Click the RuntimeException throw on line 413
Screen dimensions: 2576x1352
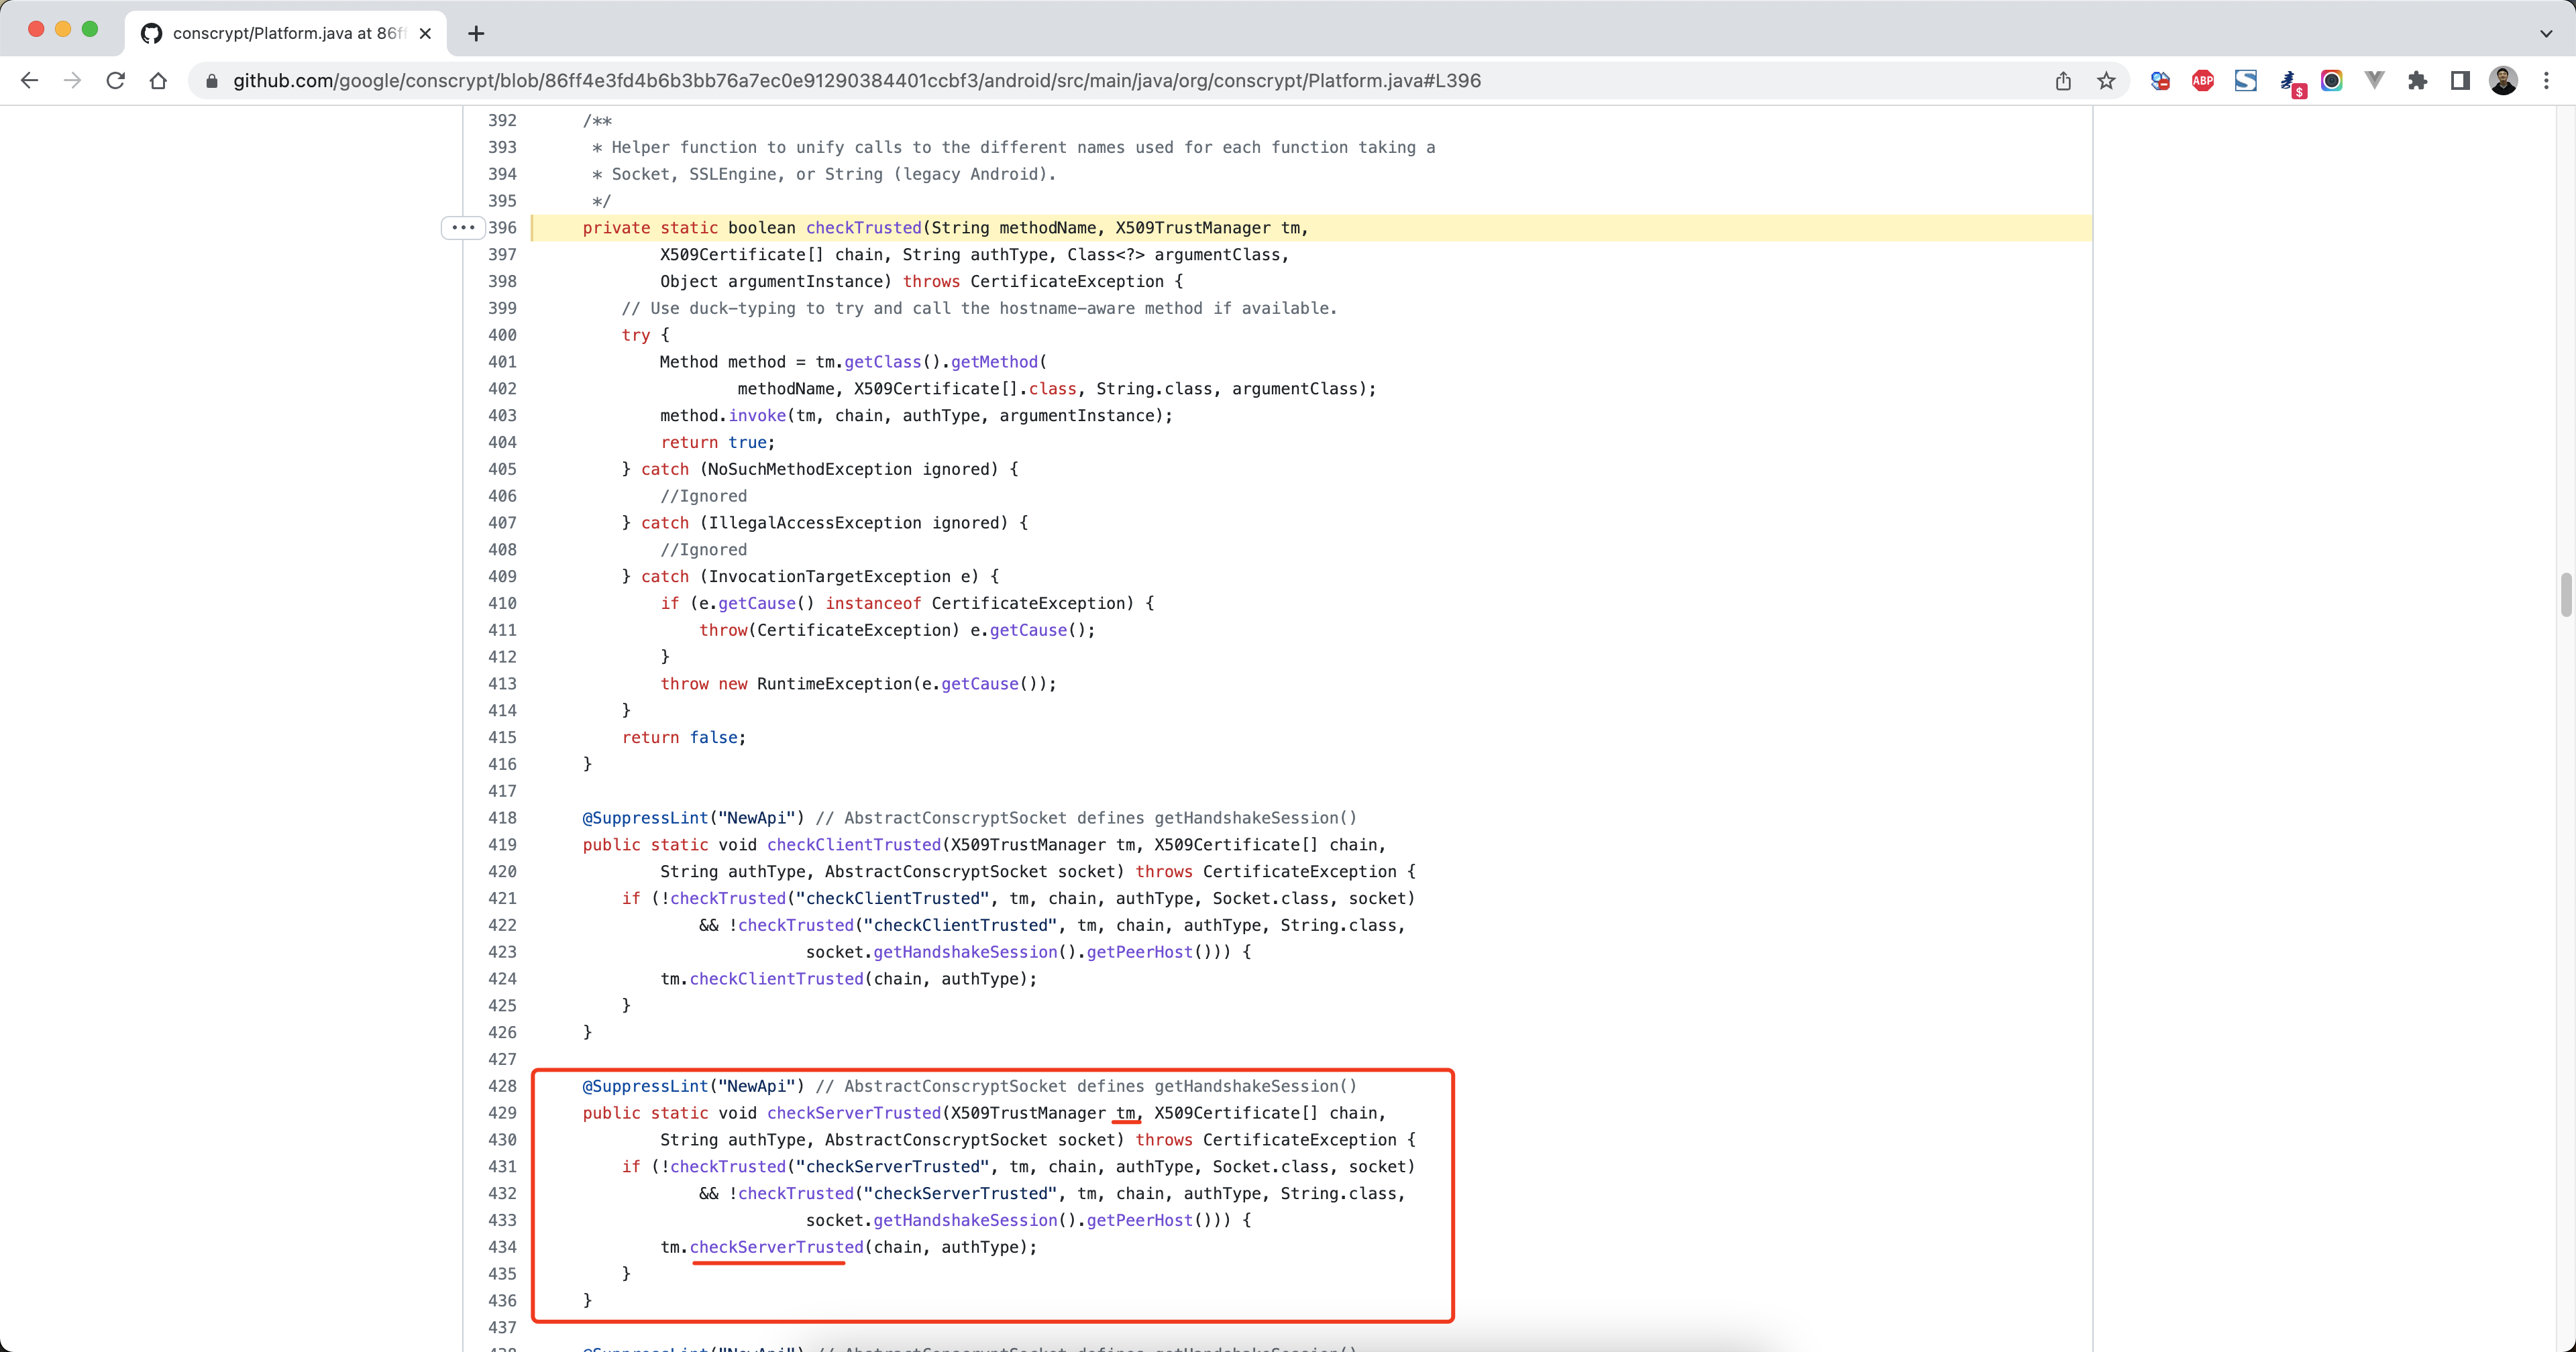tap(858, 684)
